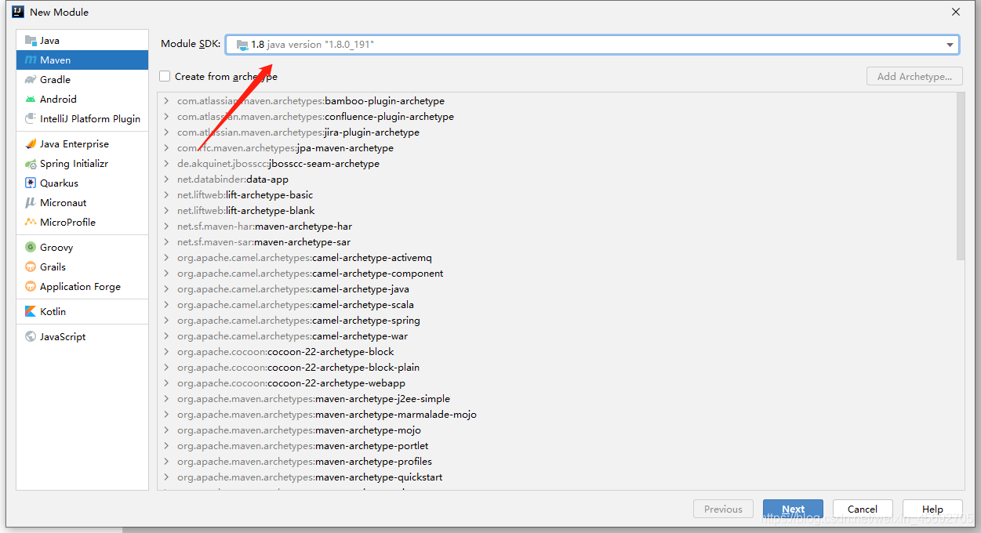Select lift-archetype-blank row

(x=561, y=211)
